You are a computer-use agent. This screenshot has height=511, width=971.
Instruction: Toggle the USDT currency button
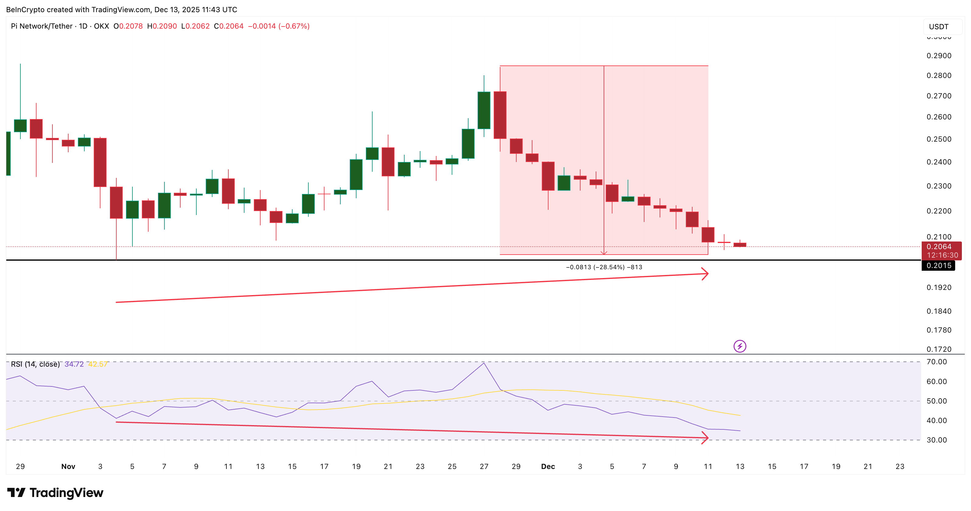click(x=939, y=26)
